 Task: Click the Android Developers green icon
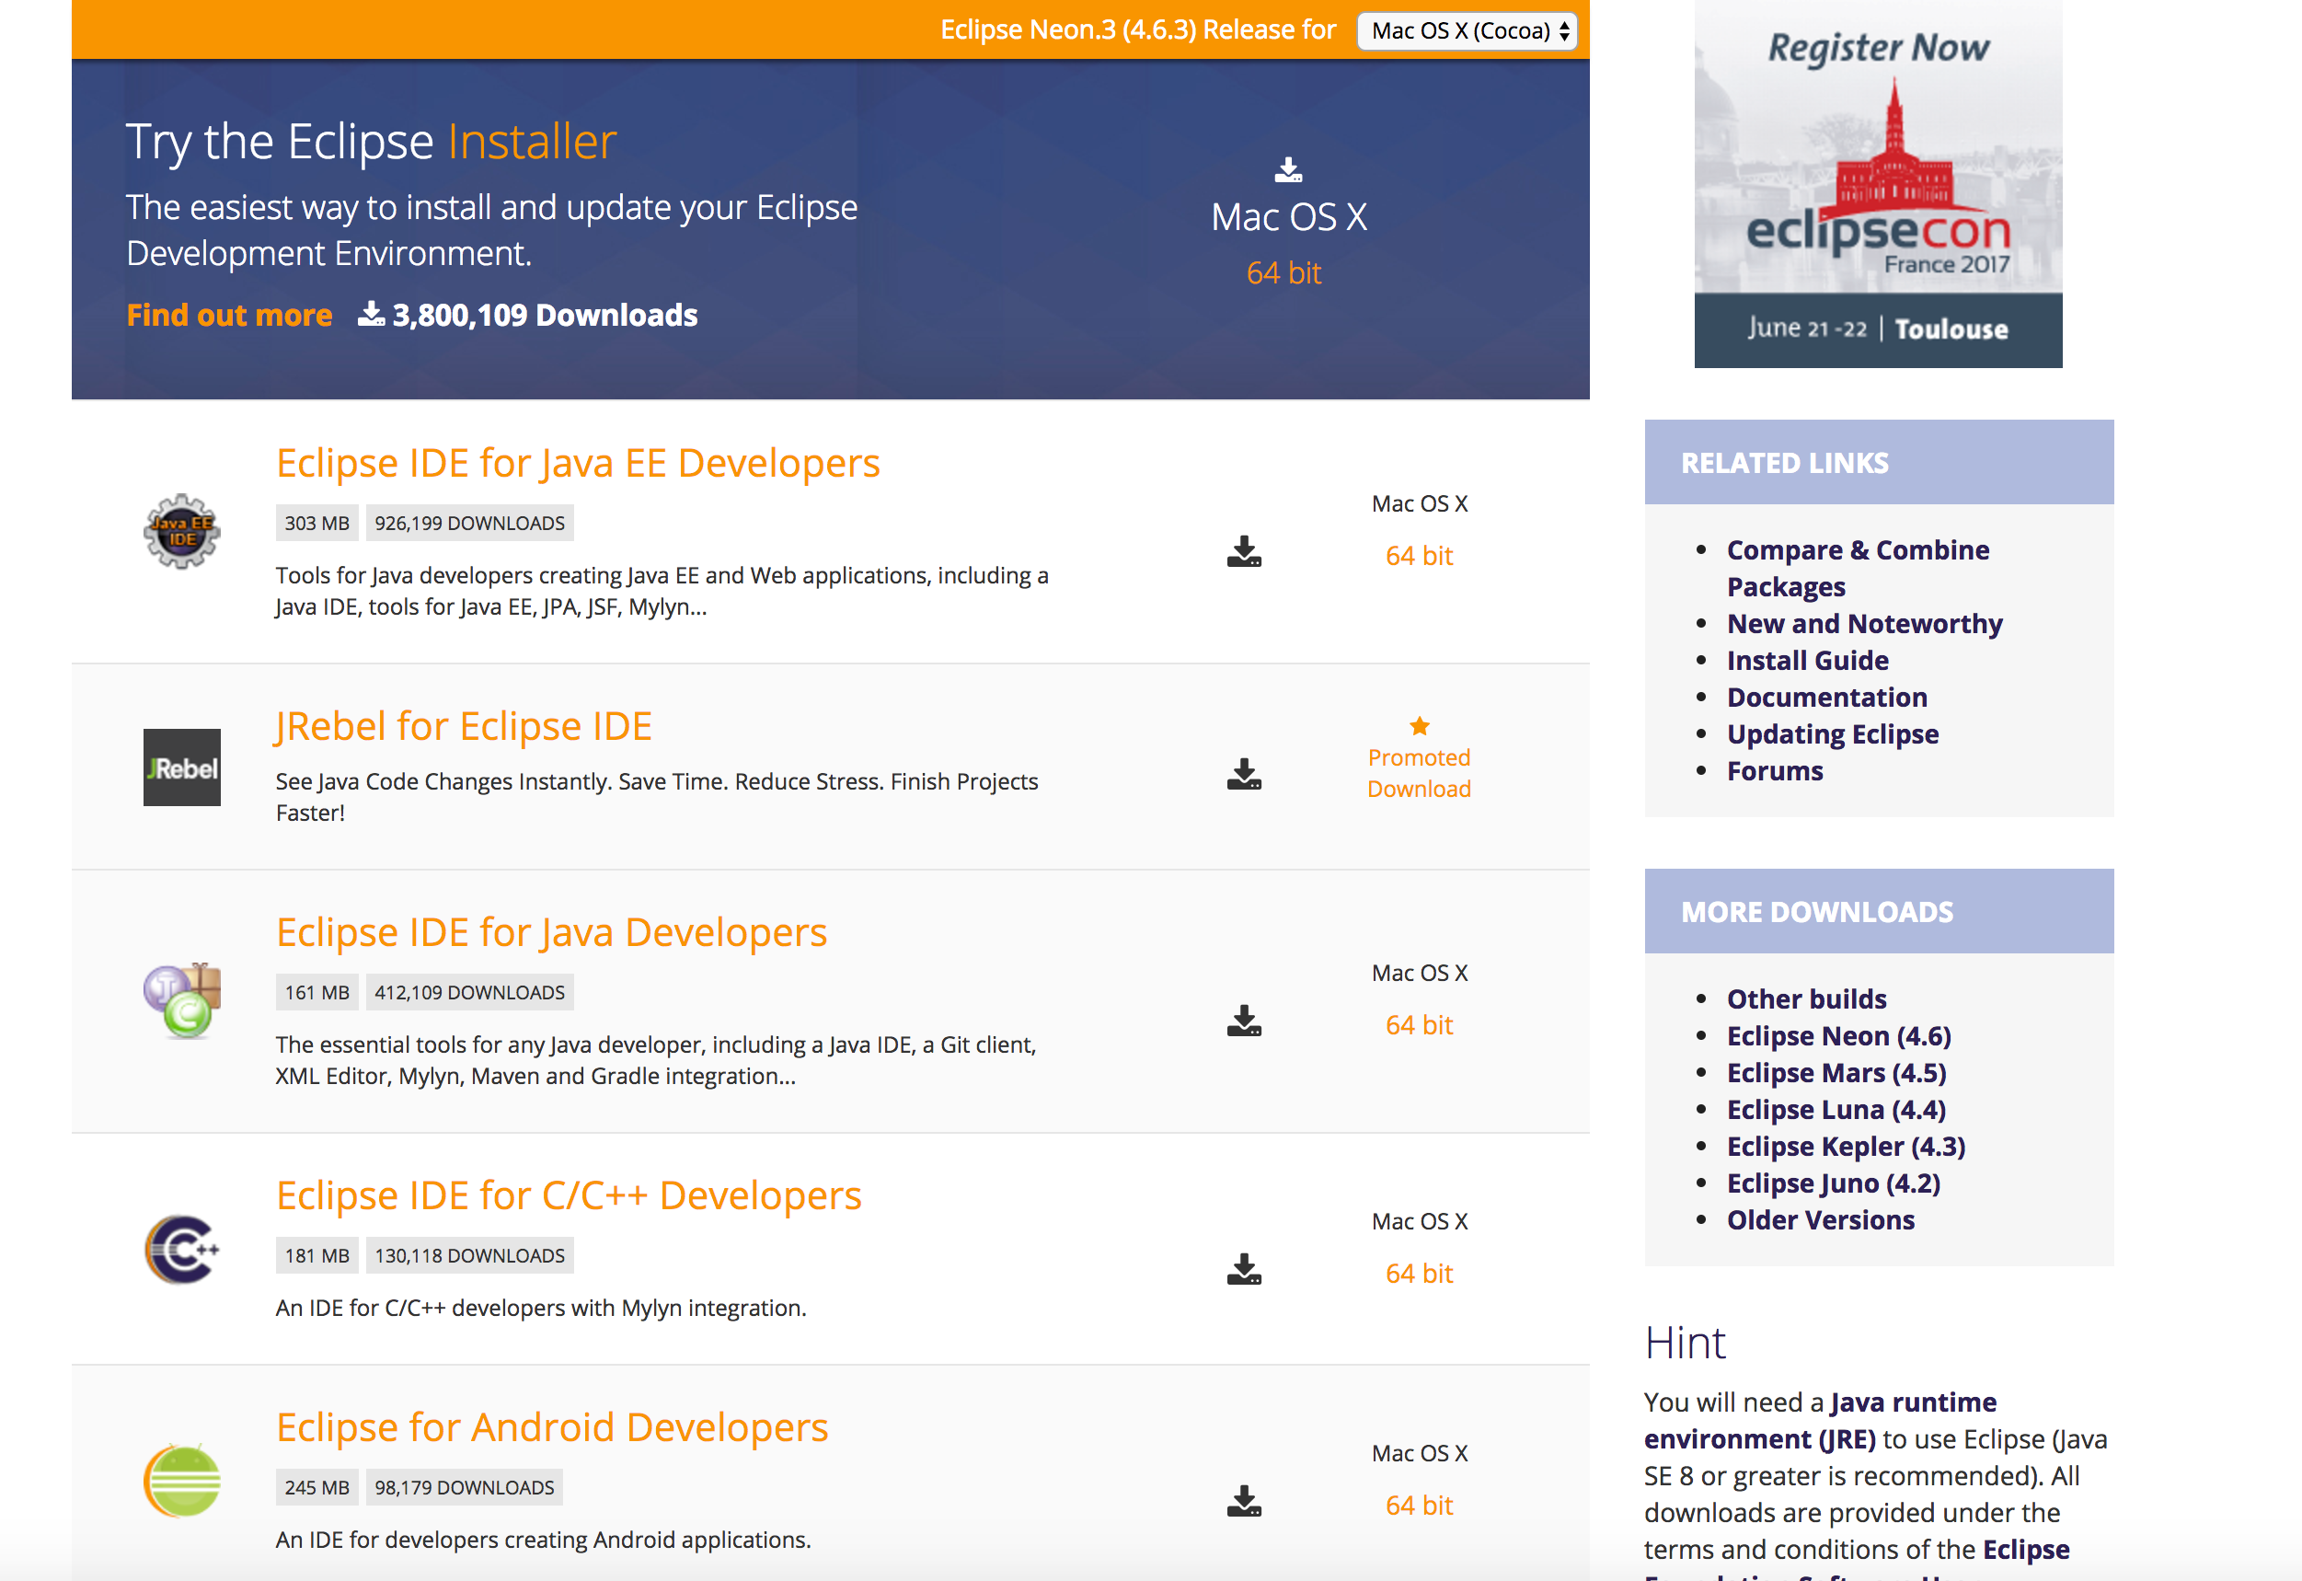(x=181, y=1481)
